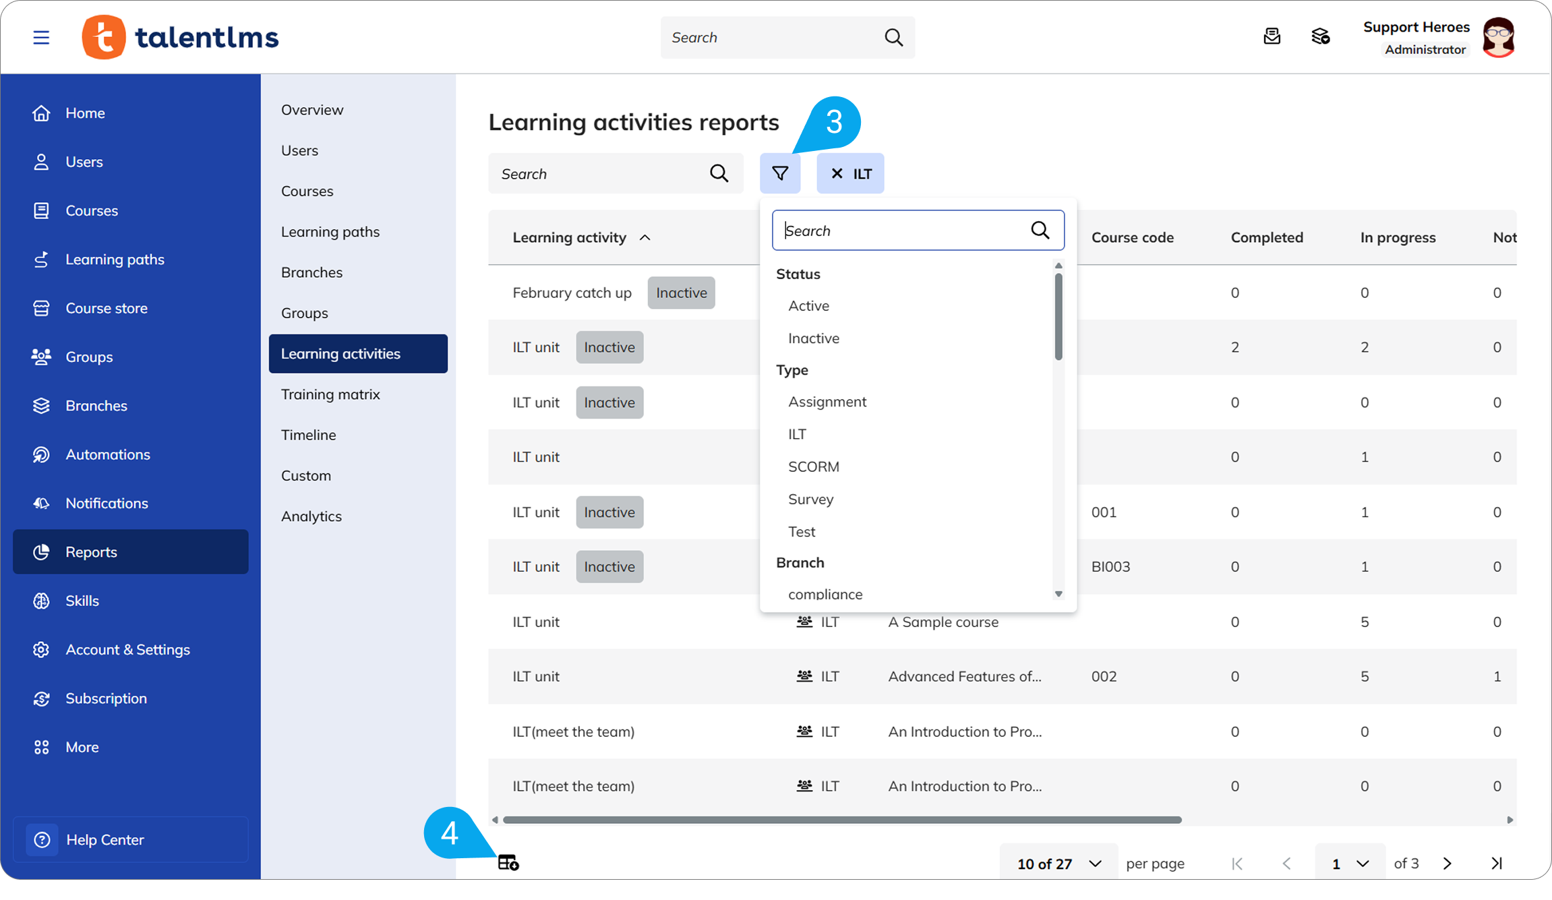Select the SCORM type filter
The width and height of the screenshot is (1552, 900).
pyautogui.click(x=814, y=466)
